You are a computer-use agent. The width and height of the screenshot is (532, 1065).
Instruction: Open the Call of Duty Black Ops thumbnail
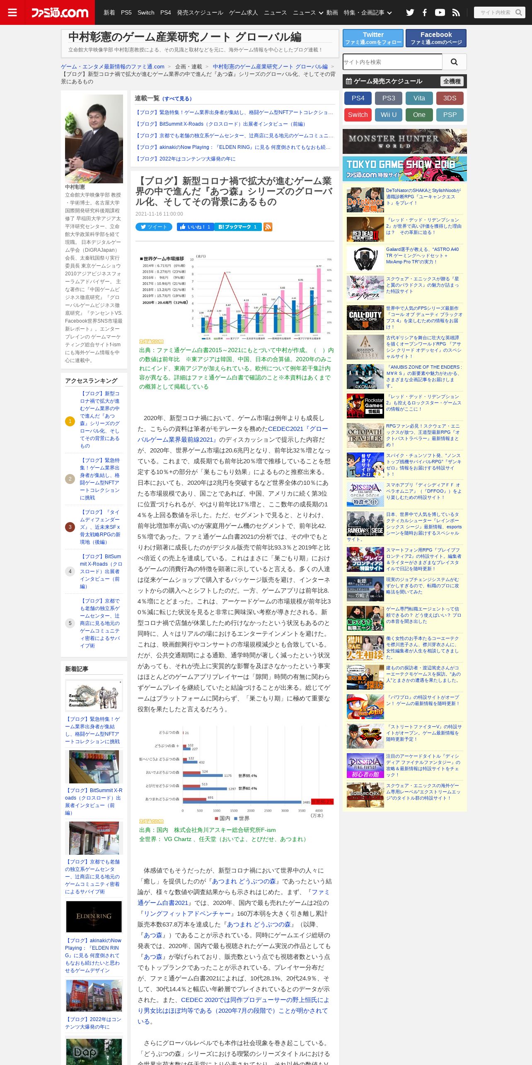(365, 318)
